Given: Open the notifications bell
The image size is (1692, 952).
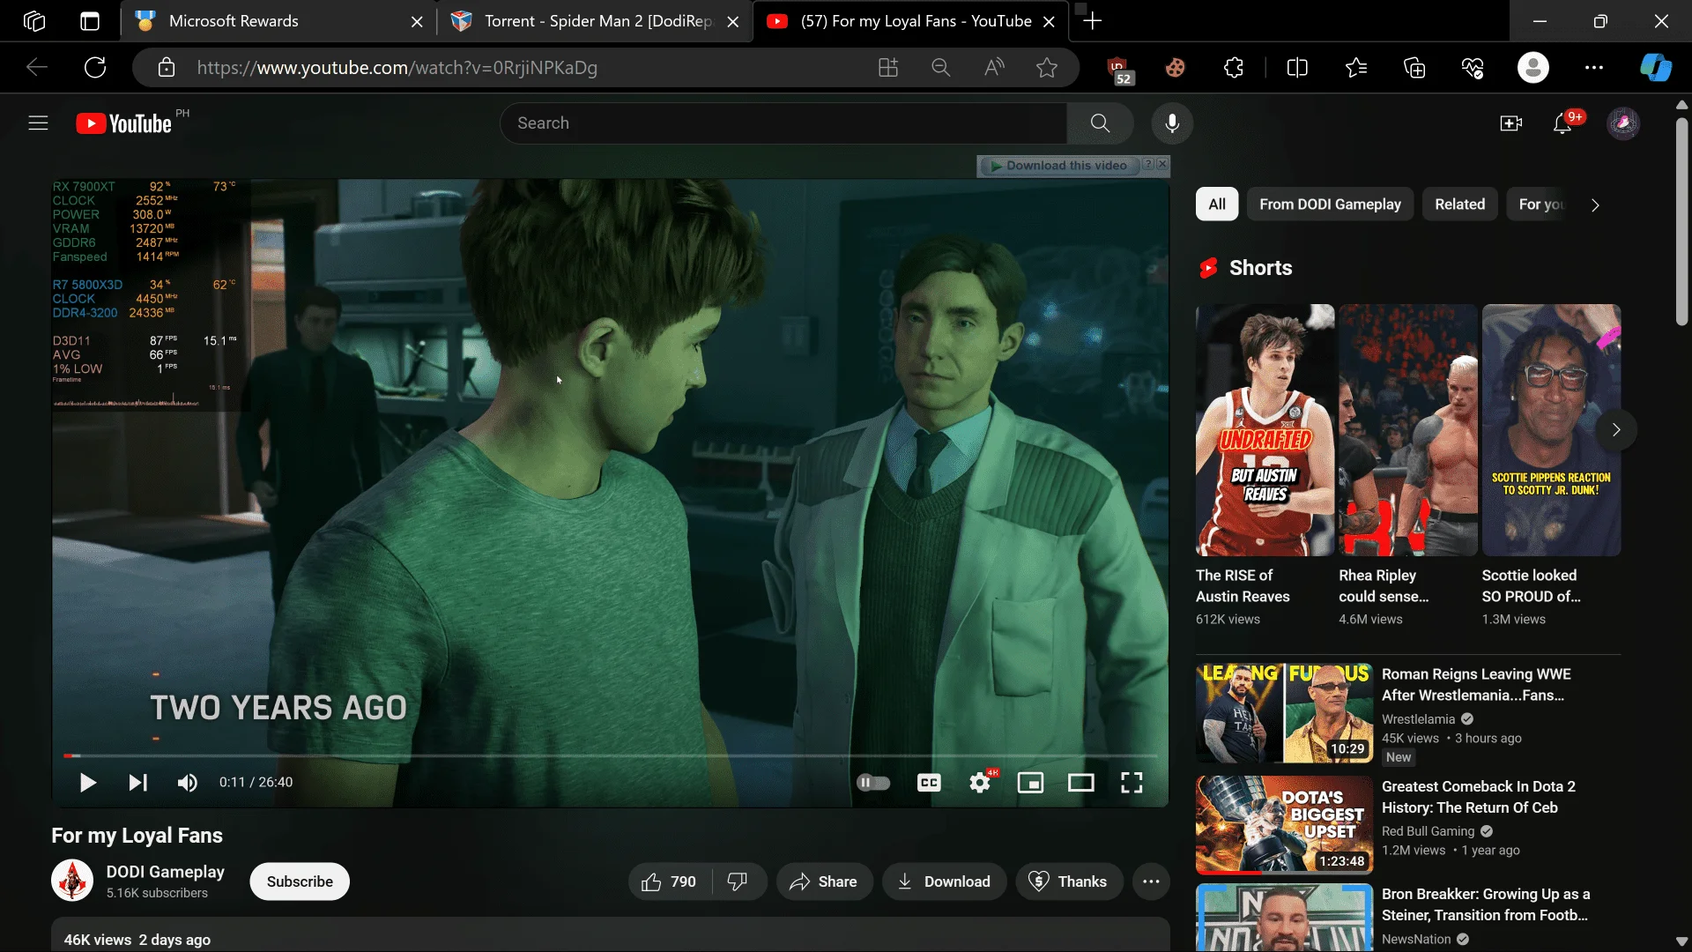Looking at the screenshot, I should [x=1562, y=123].
